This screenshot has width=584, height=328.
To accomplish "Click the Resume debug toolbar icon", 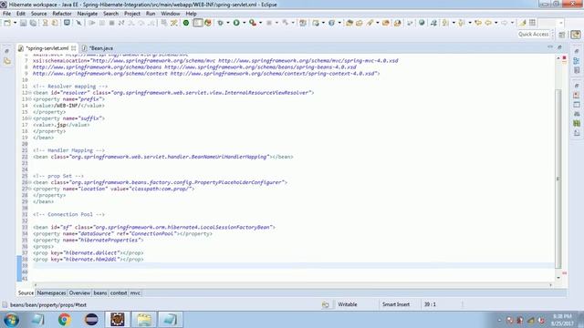I will click(92, 23).
